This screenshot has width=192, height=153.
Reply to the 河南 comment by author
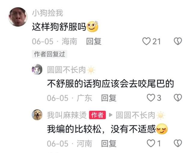coord(109,143)
